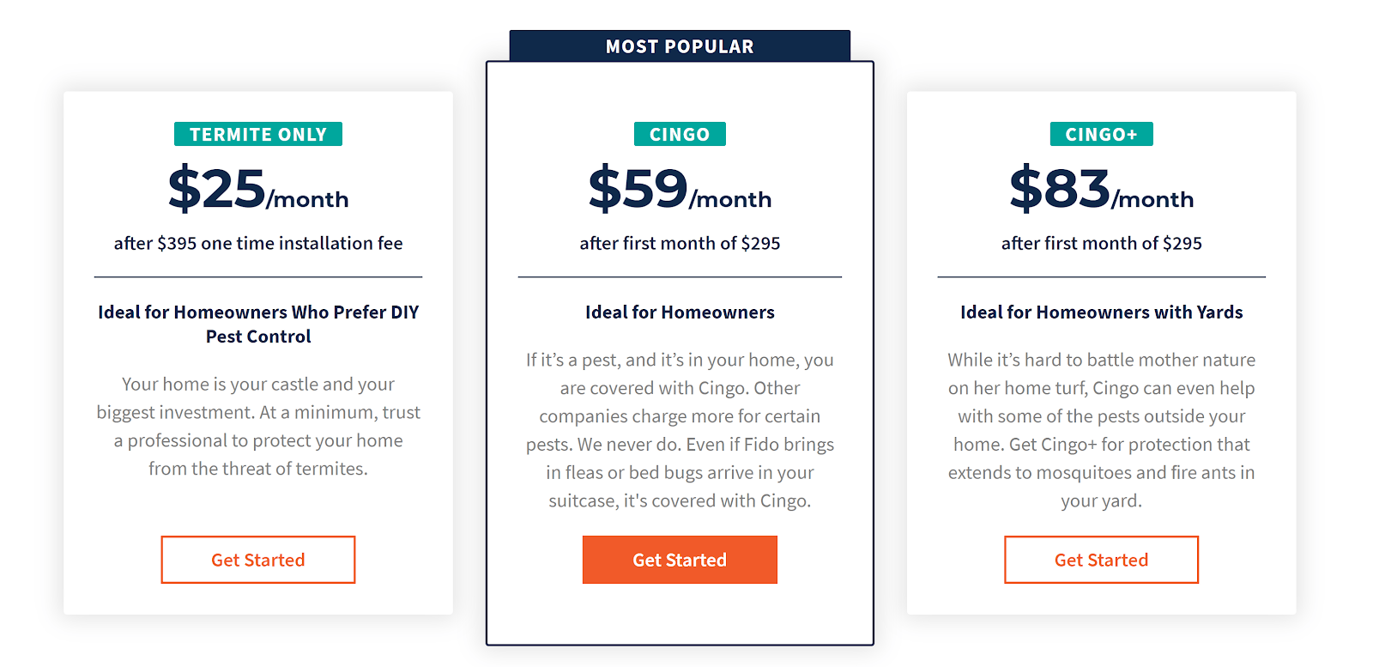Select the CINGO+ plan badge
This screenshot has width=1373, height=667.
pyautogui.click(x=1101, y=134)
